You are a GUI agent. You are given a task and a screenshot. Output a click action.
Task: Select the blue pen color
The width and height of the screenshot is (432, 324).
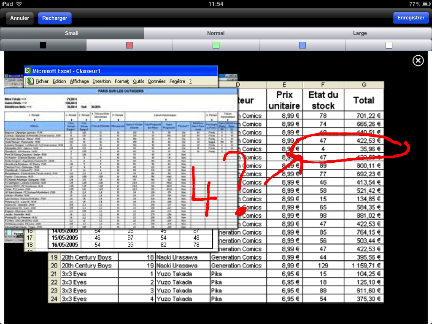(x=302, y=45)
